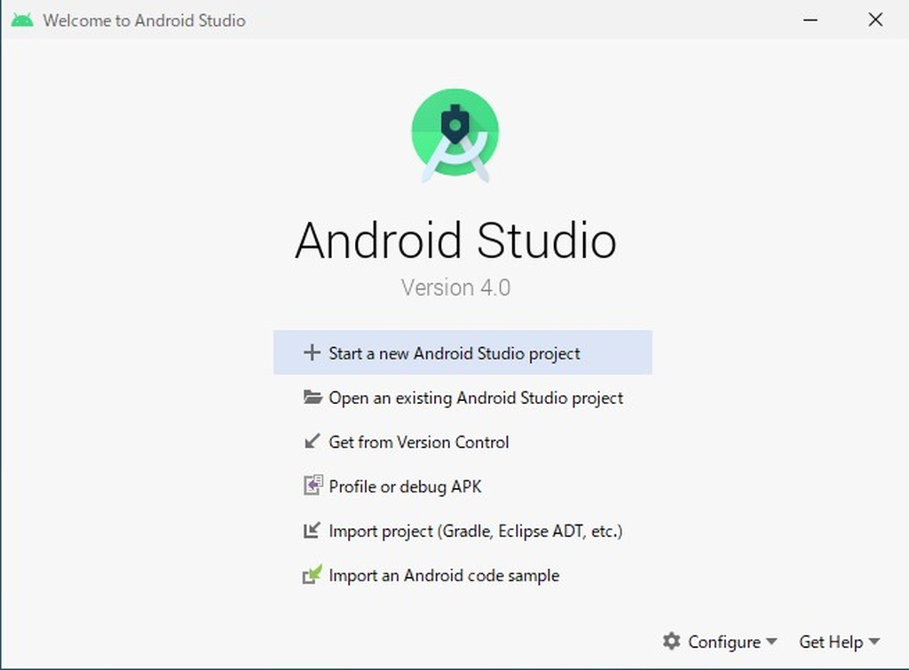909x670 pixels.
Task: Click the import icon beside Import project
Action: point(312,531)
